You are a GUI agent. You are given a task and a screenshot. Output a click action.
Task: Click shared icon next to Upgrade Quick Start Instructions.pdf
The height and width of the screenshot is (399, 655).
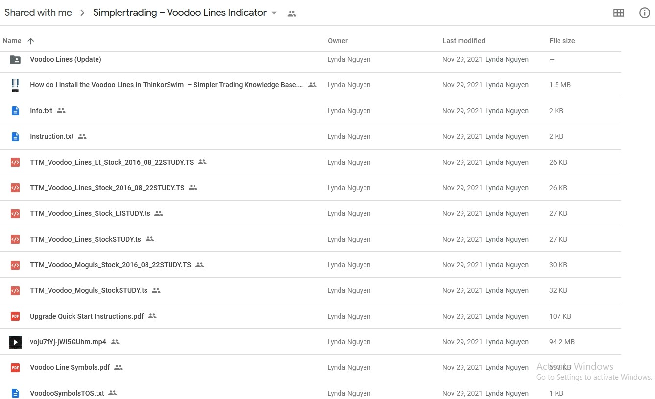tap(152, 316)
